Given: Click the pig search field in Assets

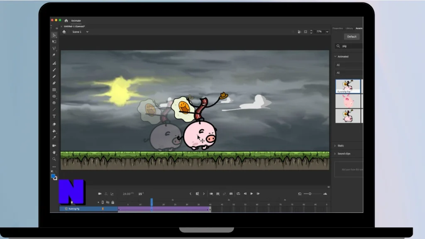Looking at the screenshot, I should click(349, 46).
